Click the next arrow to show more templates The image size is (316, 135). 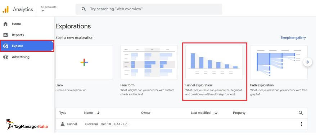tap(307, 62)
